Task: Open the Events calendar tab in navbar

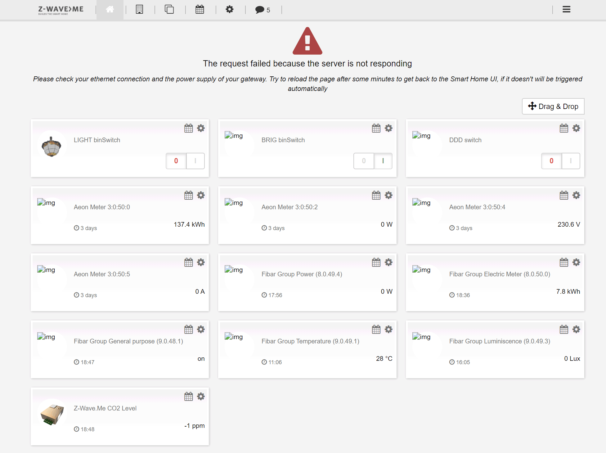Action: [200, 10]
